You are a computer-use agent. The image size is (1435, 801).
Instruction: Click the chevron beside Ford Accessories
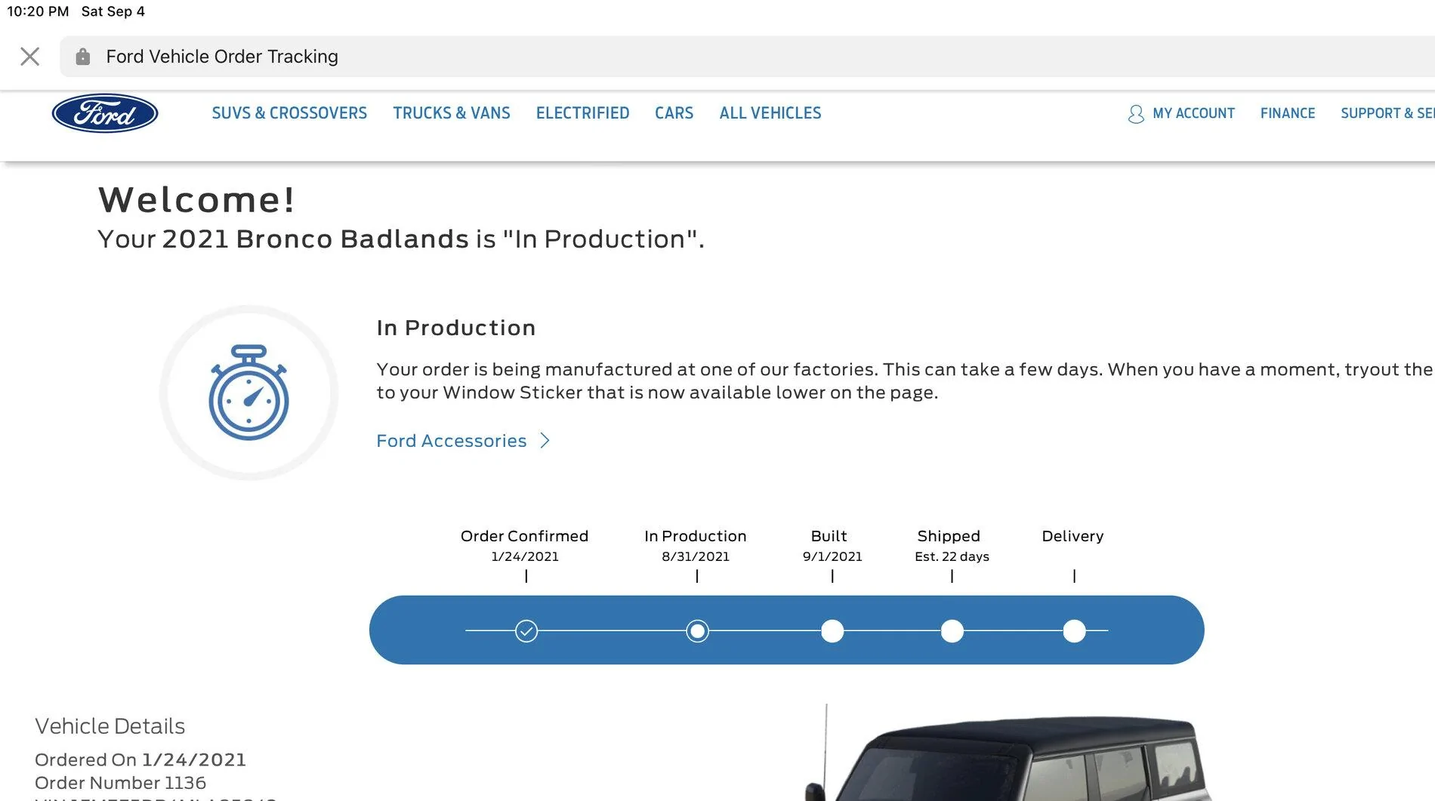[x=545, y=441]
